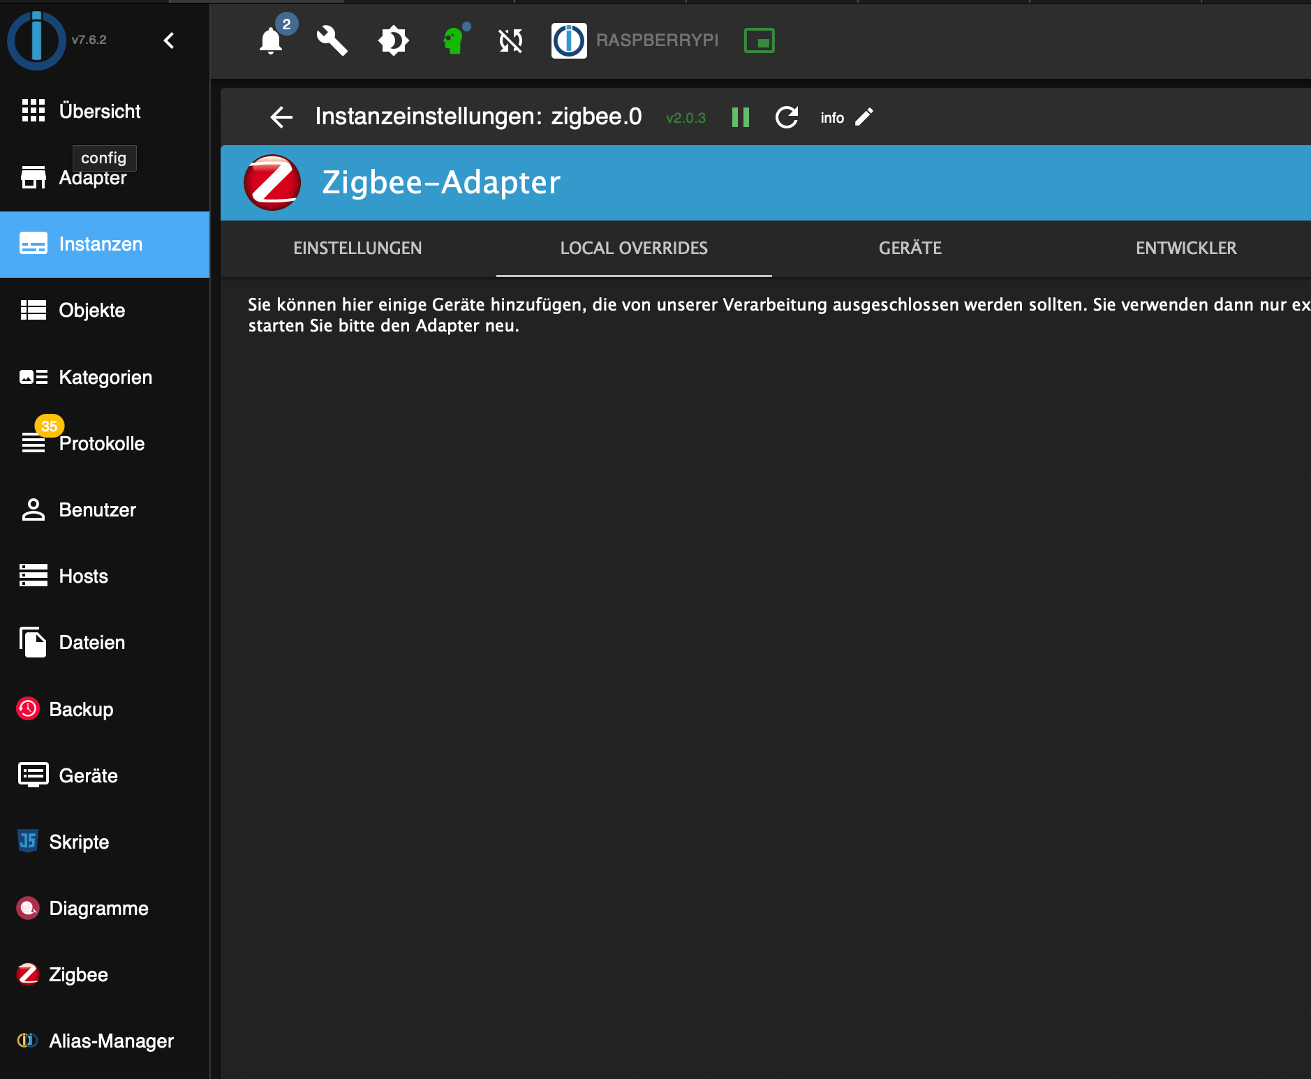Select the Local Overrides tab
This screenshot has height=1079, width=1311.
click(x=634, y=248)
